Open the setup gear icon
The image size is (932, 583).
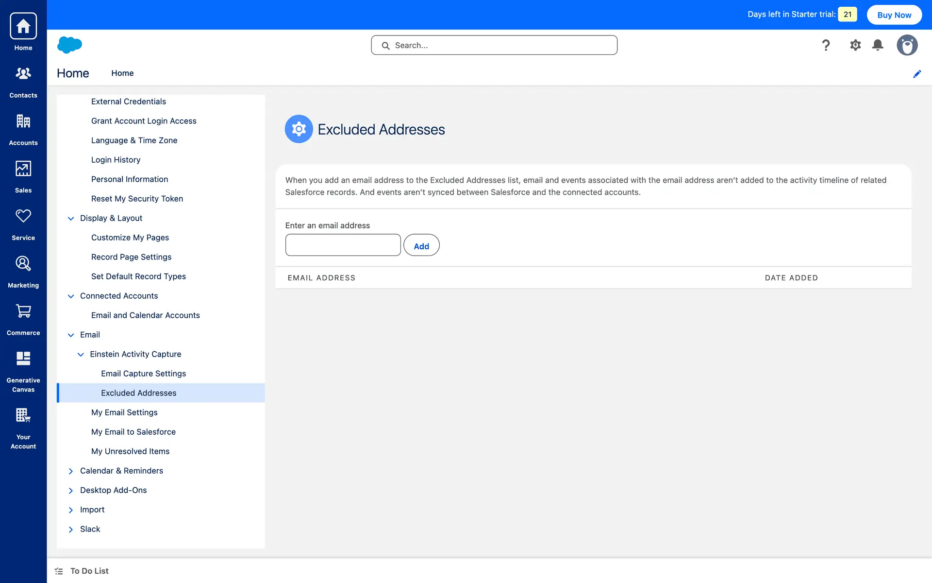pos(855,45)
